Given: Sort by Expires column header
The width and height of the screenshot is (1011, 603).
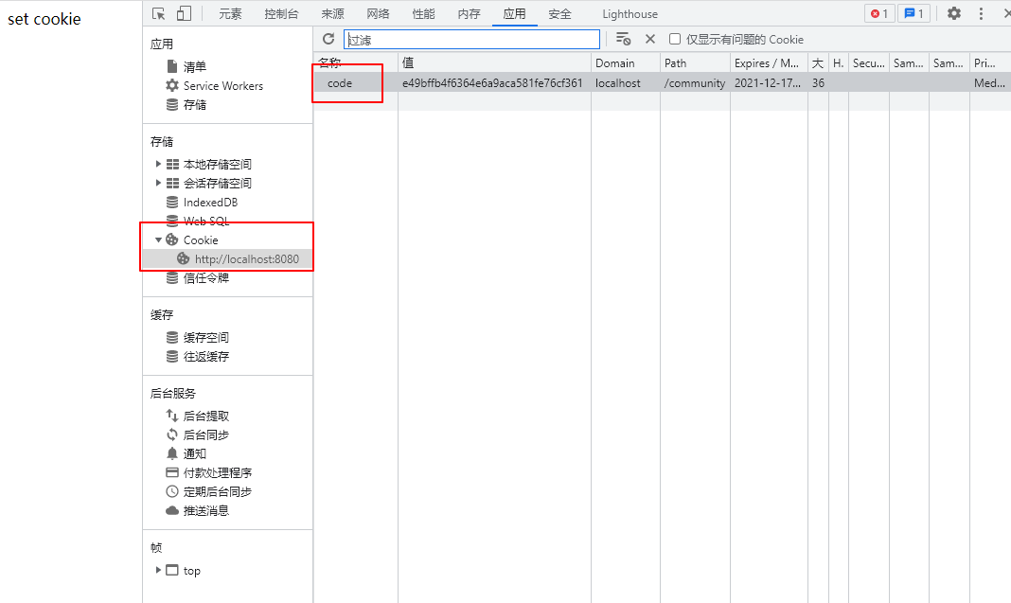Looking at the screenshot, I should [x=769, y=63].
